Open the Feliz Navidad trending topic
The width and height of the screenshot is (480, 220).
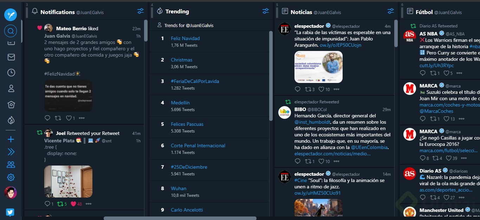(185, 38)
